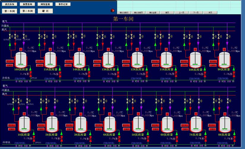Click 第一车间 title heading
The image size is (245, 149).
[x=123, y=19]
